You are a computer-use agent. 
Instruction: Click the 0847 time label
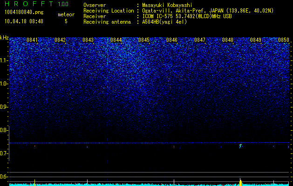200,40
